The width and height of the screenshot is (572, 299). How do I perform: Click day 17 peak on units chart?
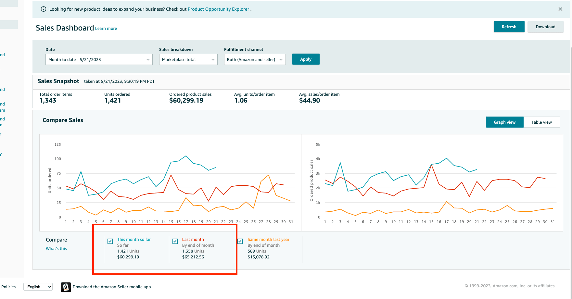click(x=186, y=156)
